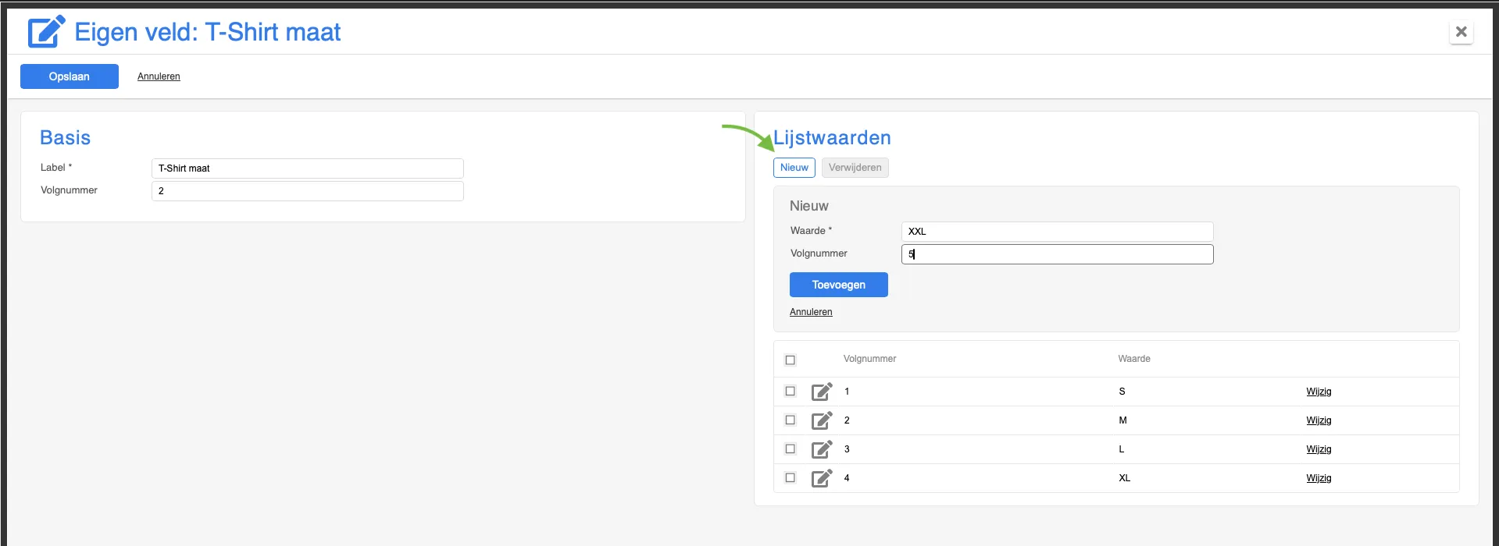Cancel the new value via Annuleren below Toevoegen
Screen dimensions: 1499x546
click(811, 312)
